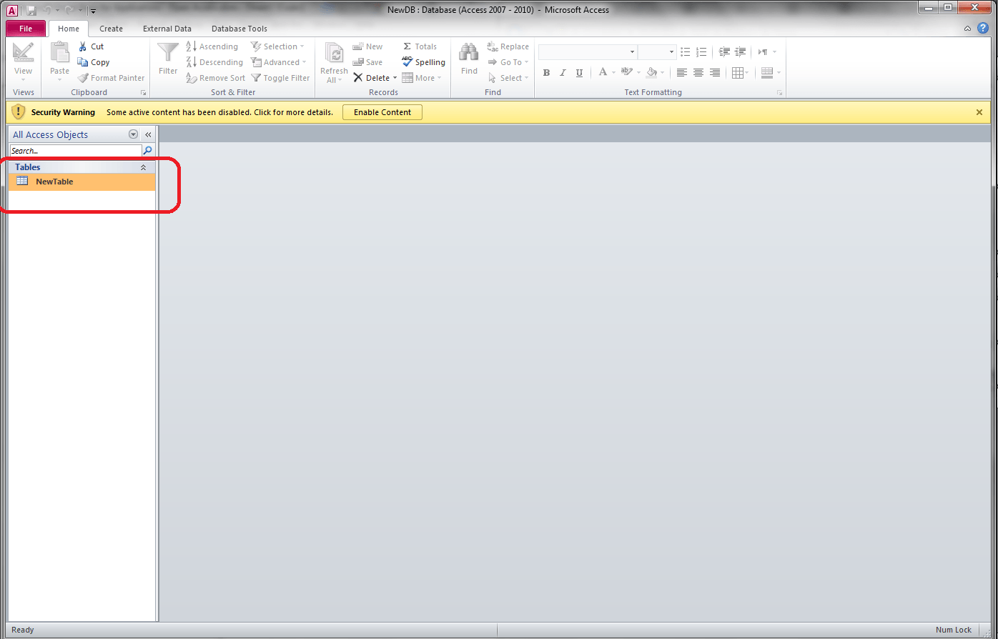This screenshot has height=639, width=998.
Task: Go to the Database Tools tab
Action: click(x=239, y=29)
